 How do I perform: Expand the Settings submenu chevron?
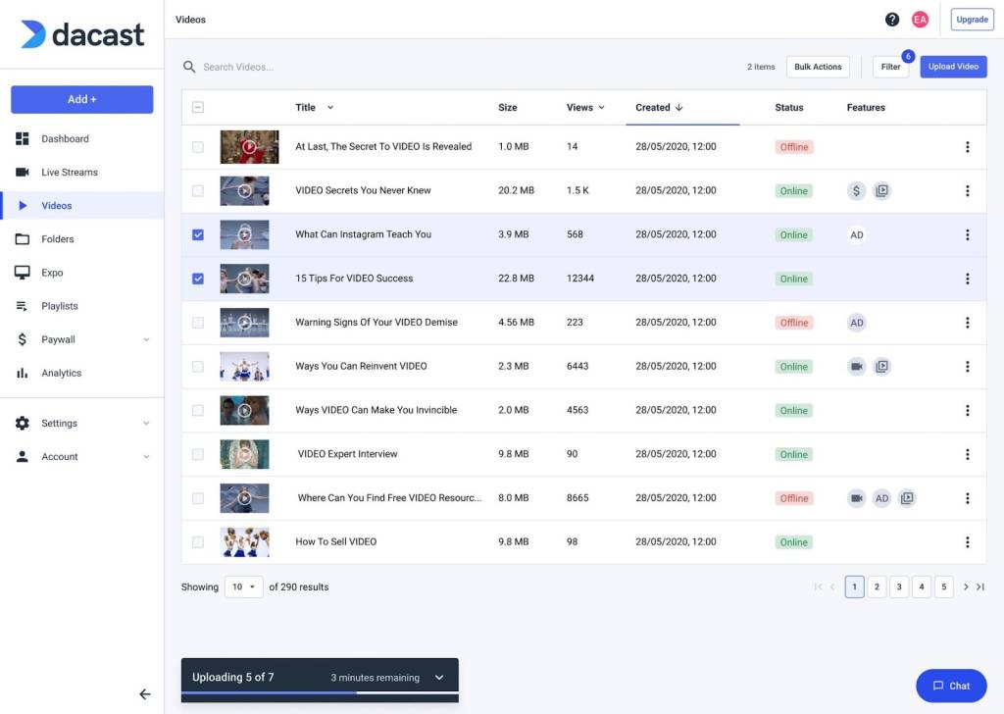[x=146, y=424]
